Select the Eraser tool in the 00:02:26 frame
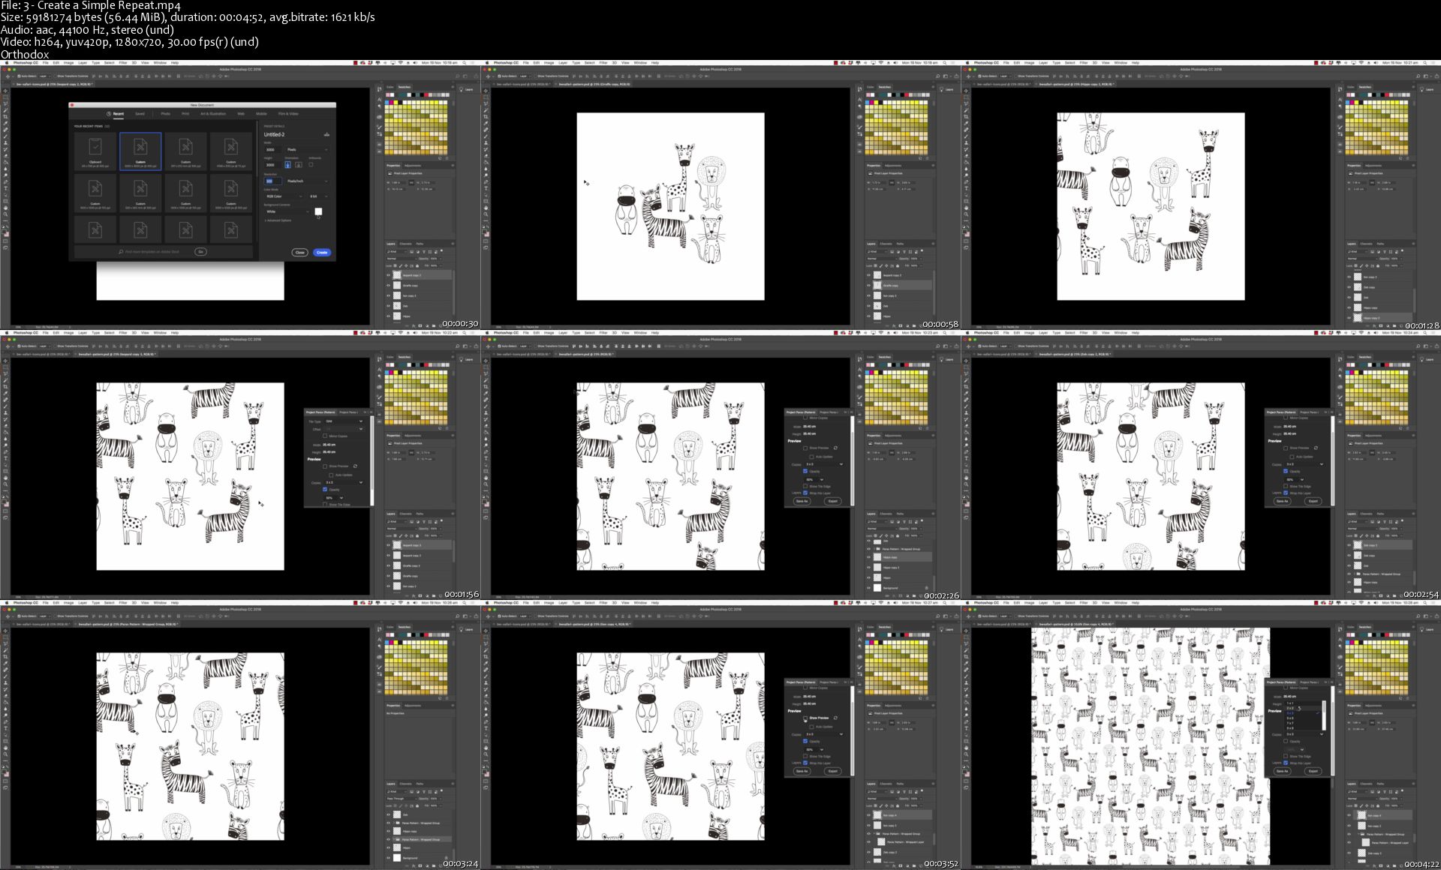The width and height of the screenshot is (1441, 870). (x=486, y=425)
